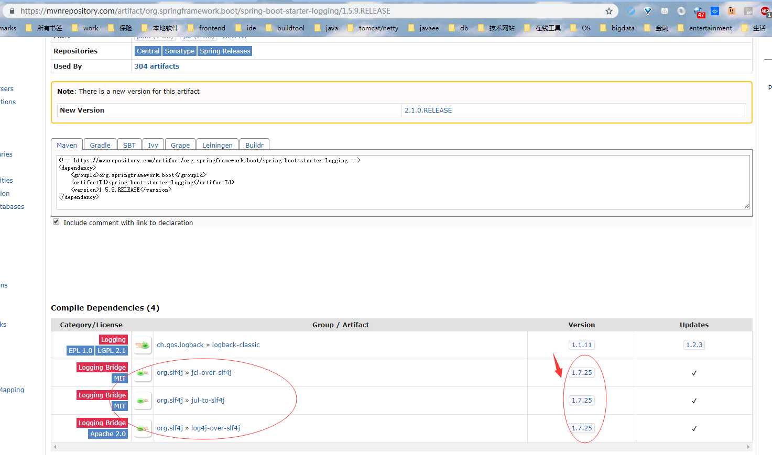772x455 pixels.
Task: Click the EPL 1.0 license tag
Action: [80, 351]
